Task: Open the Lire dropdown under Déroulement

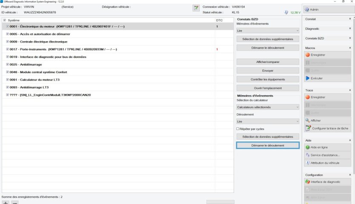Action: (268, 122)
